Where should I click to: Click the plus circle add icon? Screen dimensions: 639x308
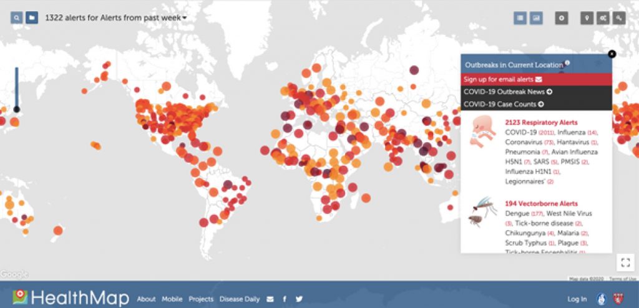(562, 18)
